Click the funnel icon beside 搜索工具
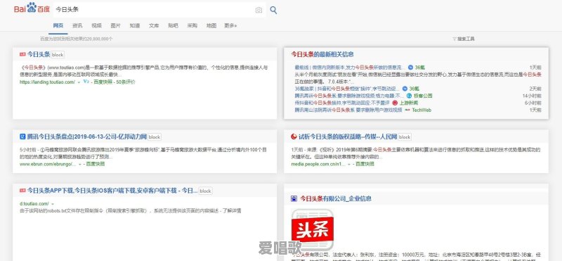Screen dimensions: 562x261 click(x=454, y=39)
